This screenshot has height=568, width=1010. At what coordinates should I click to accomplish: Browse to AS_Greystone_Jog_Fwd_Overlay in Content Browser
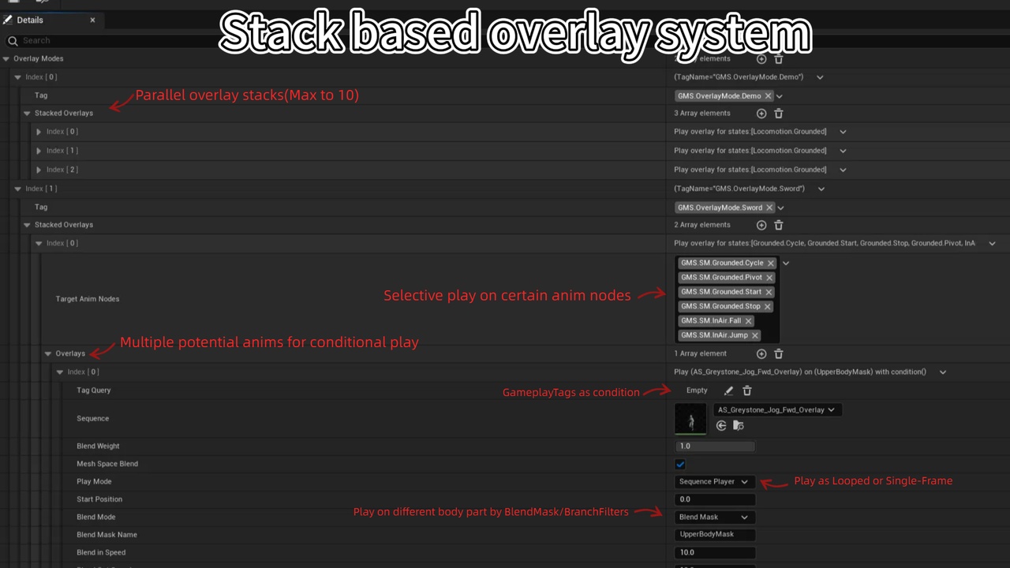[738, 425]
